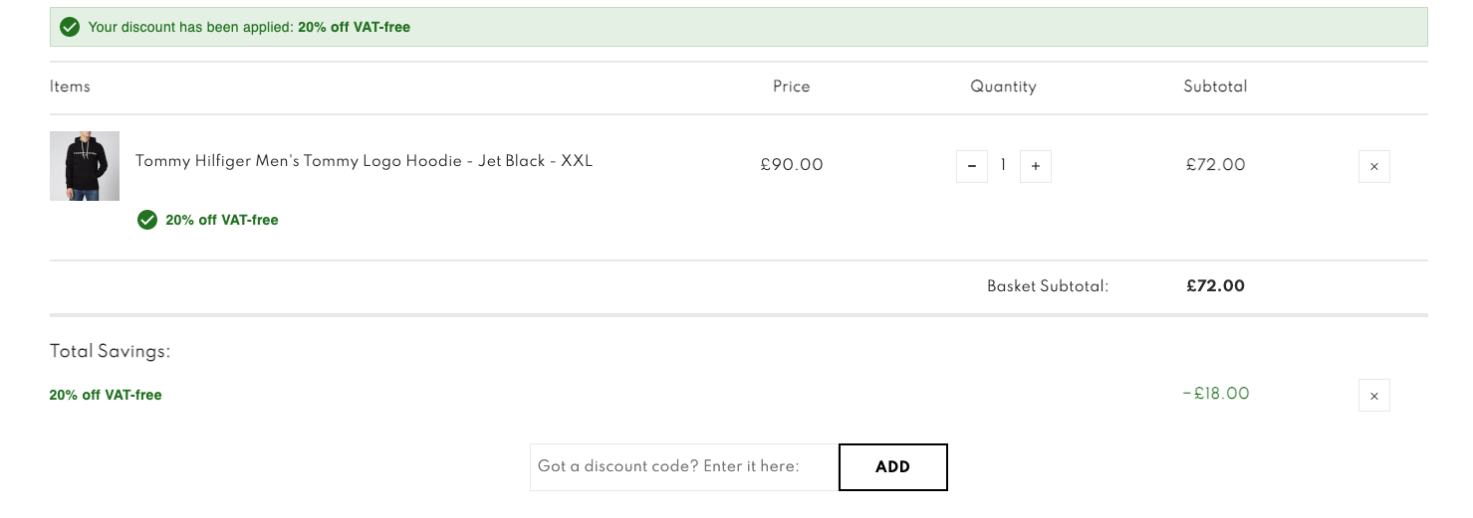This screenshot has height=518, width=1473.
Task: Click the discount applied banner text
Action: point(249,27)
